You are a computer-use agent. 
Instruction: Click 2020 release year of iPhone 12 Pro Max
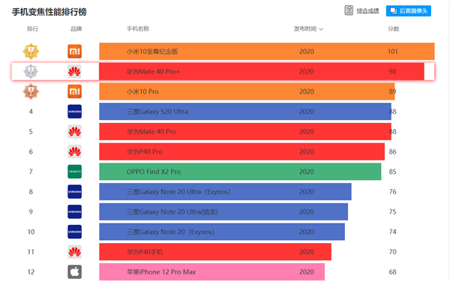[x=307, y=271]
